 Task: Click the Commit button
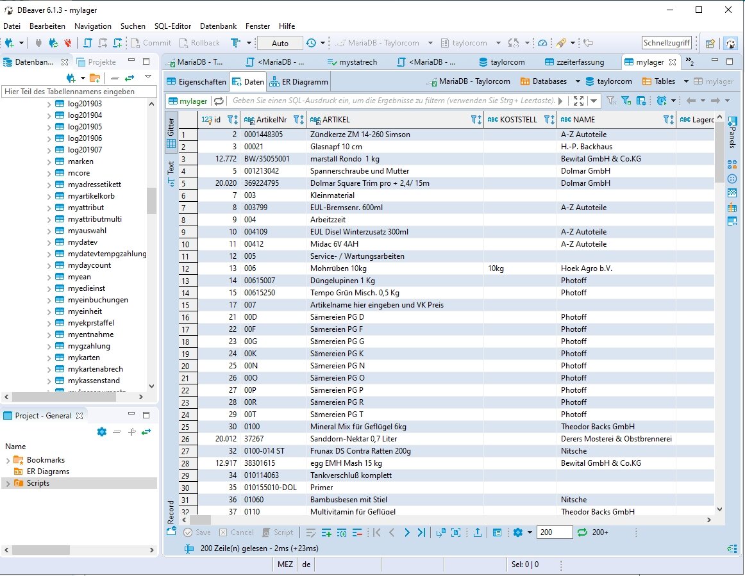151,43
